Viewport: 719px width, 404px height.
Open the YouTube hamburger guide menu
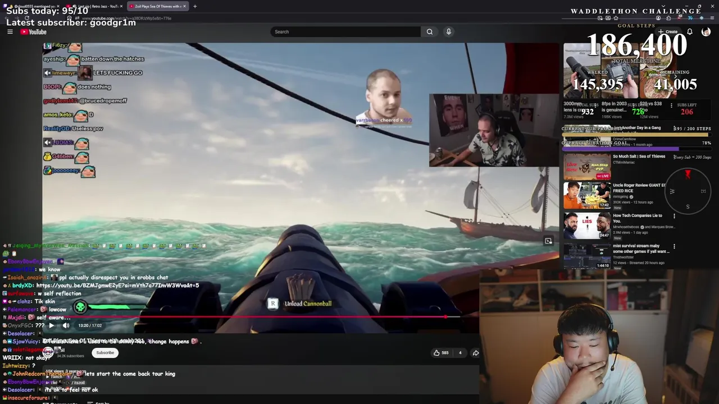pyautogui.click(x=10, y=32)
